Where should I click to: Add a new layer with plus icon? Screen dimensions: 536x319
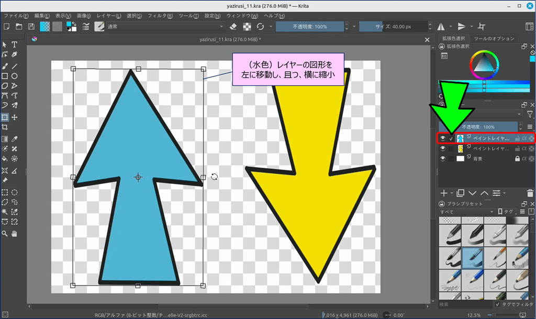click(444, 193)
